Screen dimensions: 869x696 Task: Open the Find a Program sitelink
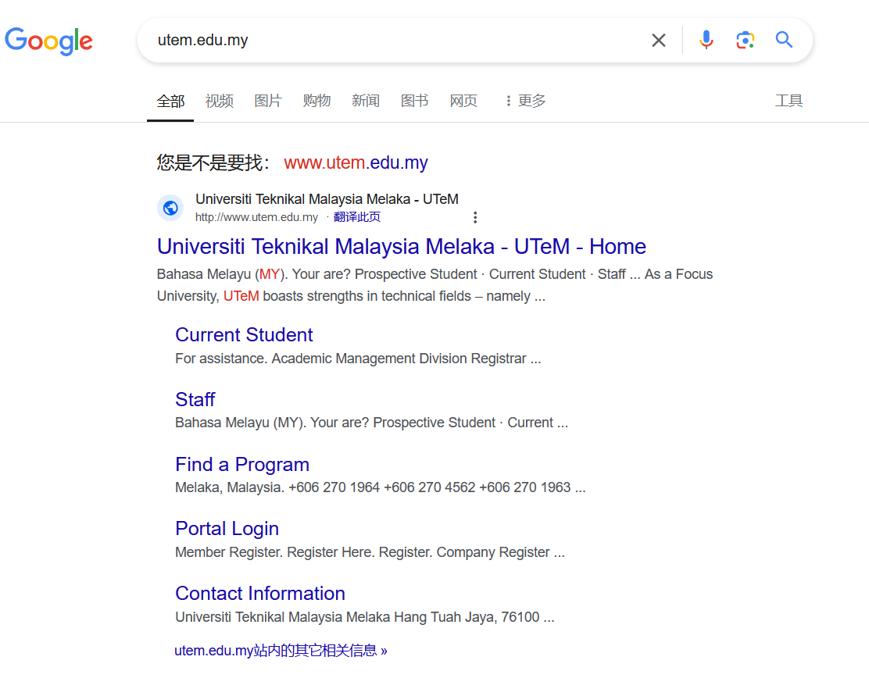242,464
